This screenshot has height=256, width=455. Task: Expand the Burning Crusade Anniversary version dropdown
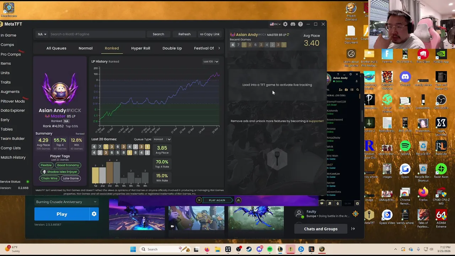(66, 202)
